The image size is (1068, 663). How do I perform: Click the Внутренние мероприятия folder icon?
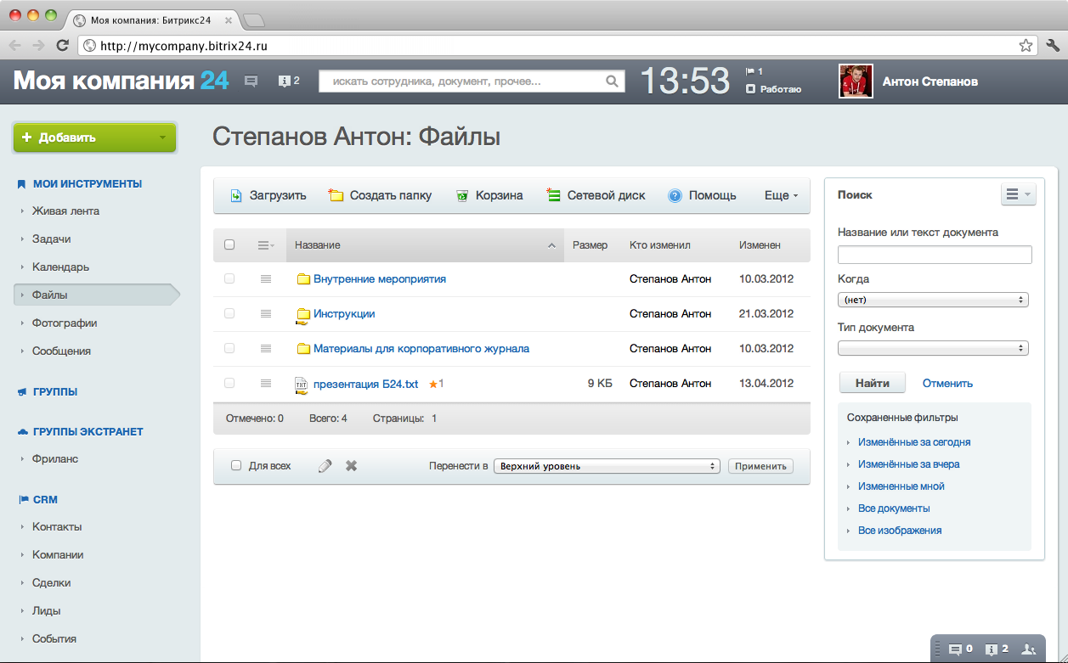tap(303, 278)
